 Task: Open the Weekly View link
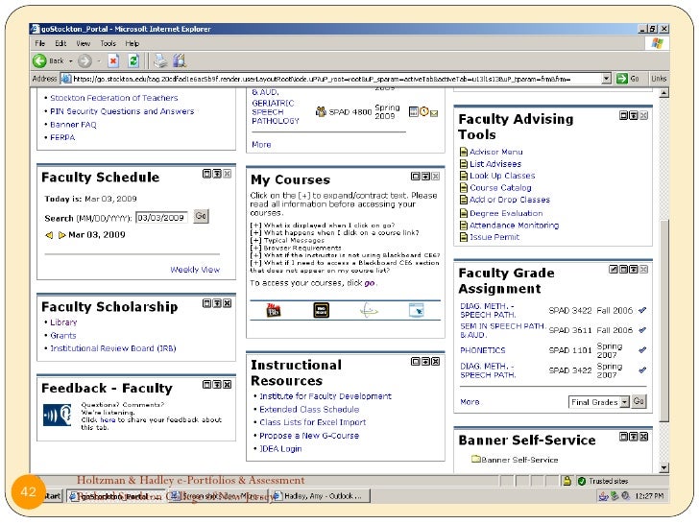(195, 270)
